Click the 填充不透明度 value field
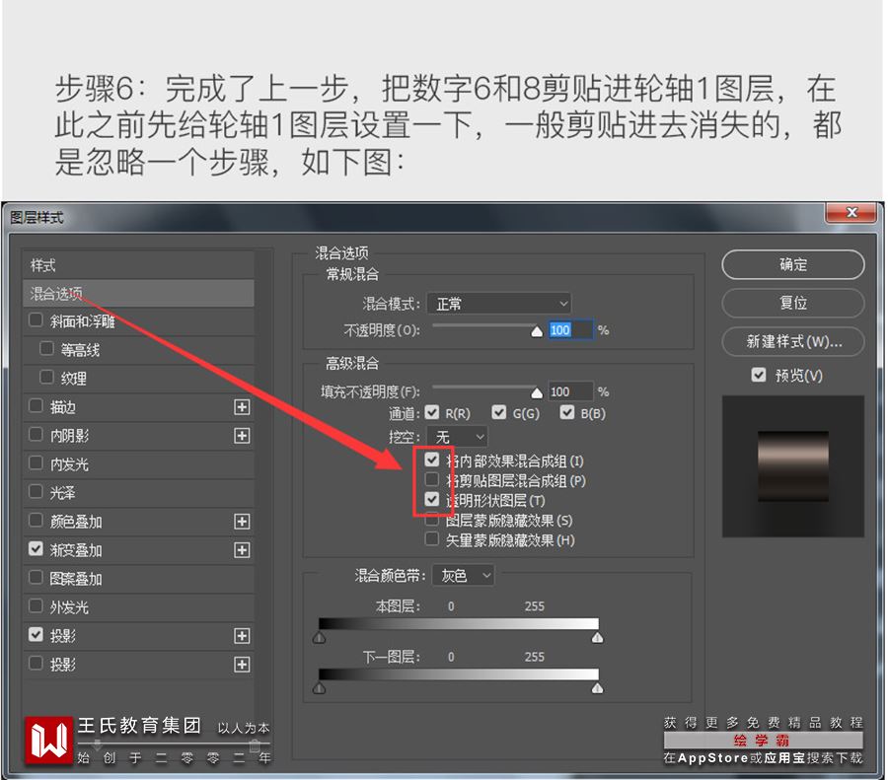Screen dimensions: 888x780 tap(571, 391)
